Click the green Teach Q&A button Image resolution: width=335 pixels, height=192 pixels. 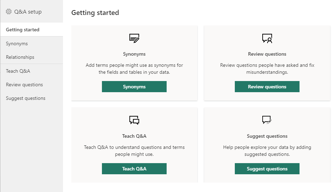coord(134,169)
